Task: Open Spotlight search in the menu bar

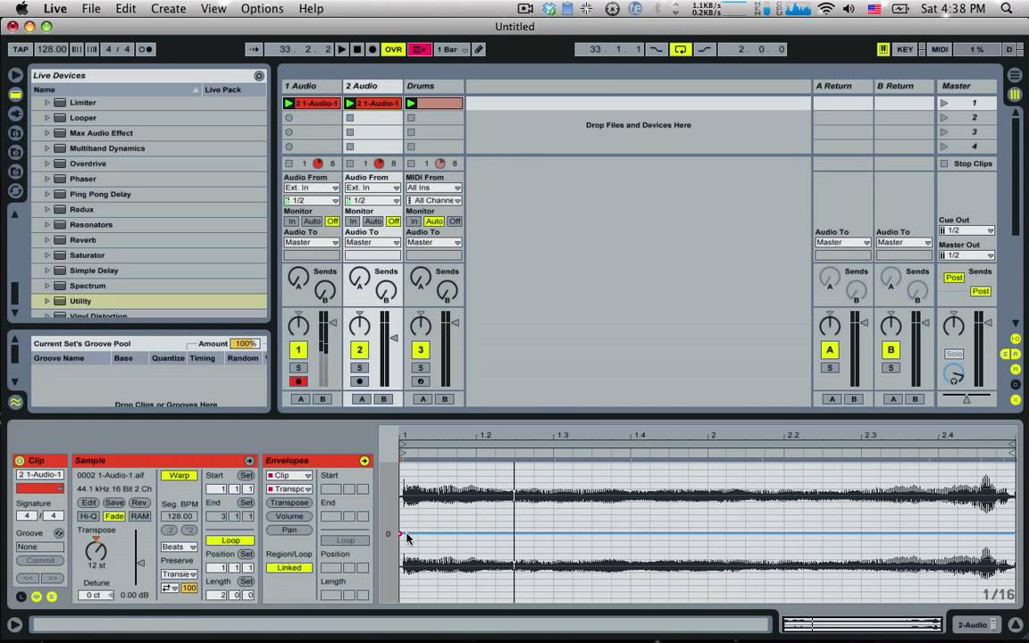Action: coord(1007,9)
